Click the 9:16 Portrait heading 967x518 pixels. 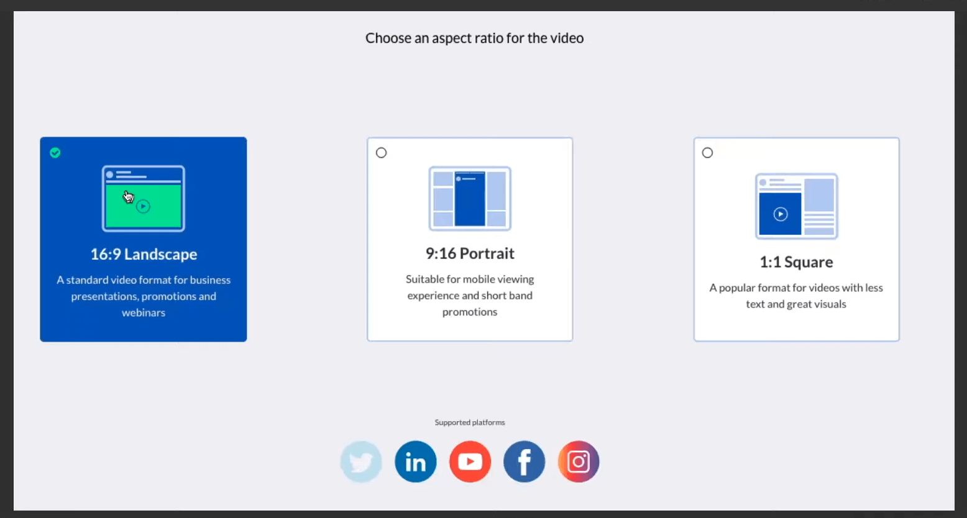(x=470, y=253)
